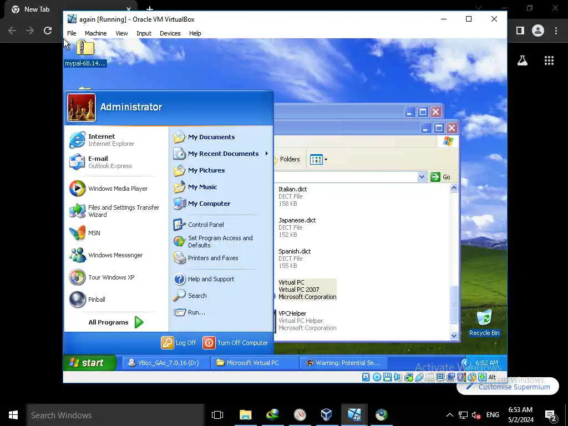Open the Explorer address bar dropdown
568x426 pixels.
click(x=422, y=177)
